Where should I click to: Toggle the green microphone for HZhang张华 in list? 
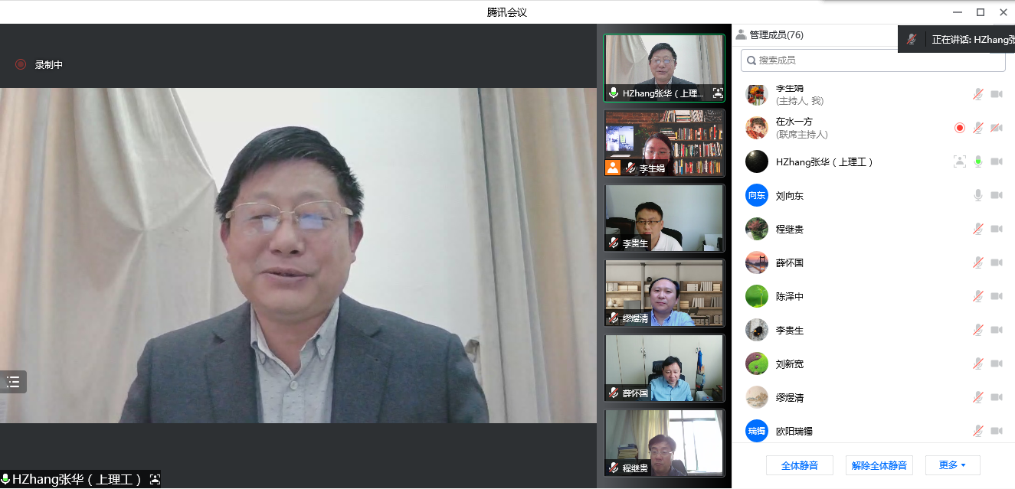click(x=977, y=161)
